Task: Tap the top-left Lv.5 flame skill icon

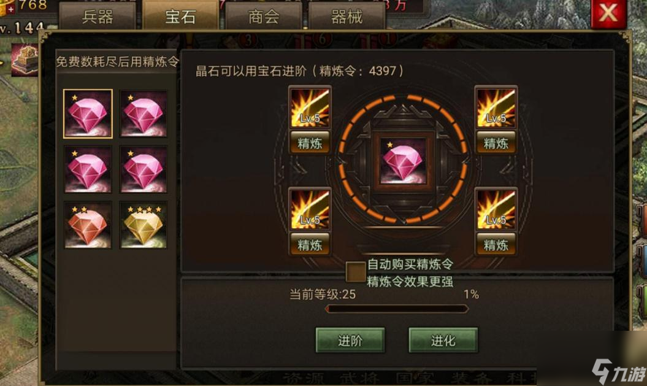Action: pos(310,108)
